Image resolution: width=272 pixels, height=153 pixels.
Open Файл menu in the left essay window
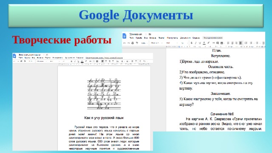21,58
